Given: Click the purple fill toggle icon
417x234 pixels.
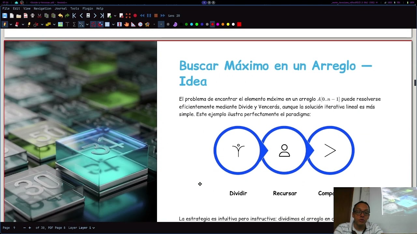Looking at the screenshot, I should point(175,24).
